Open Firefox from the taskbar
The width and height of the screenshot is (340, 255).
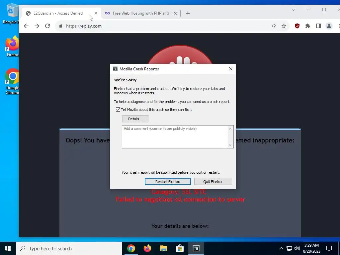147,248
